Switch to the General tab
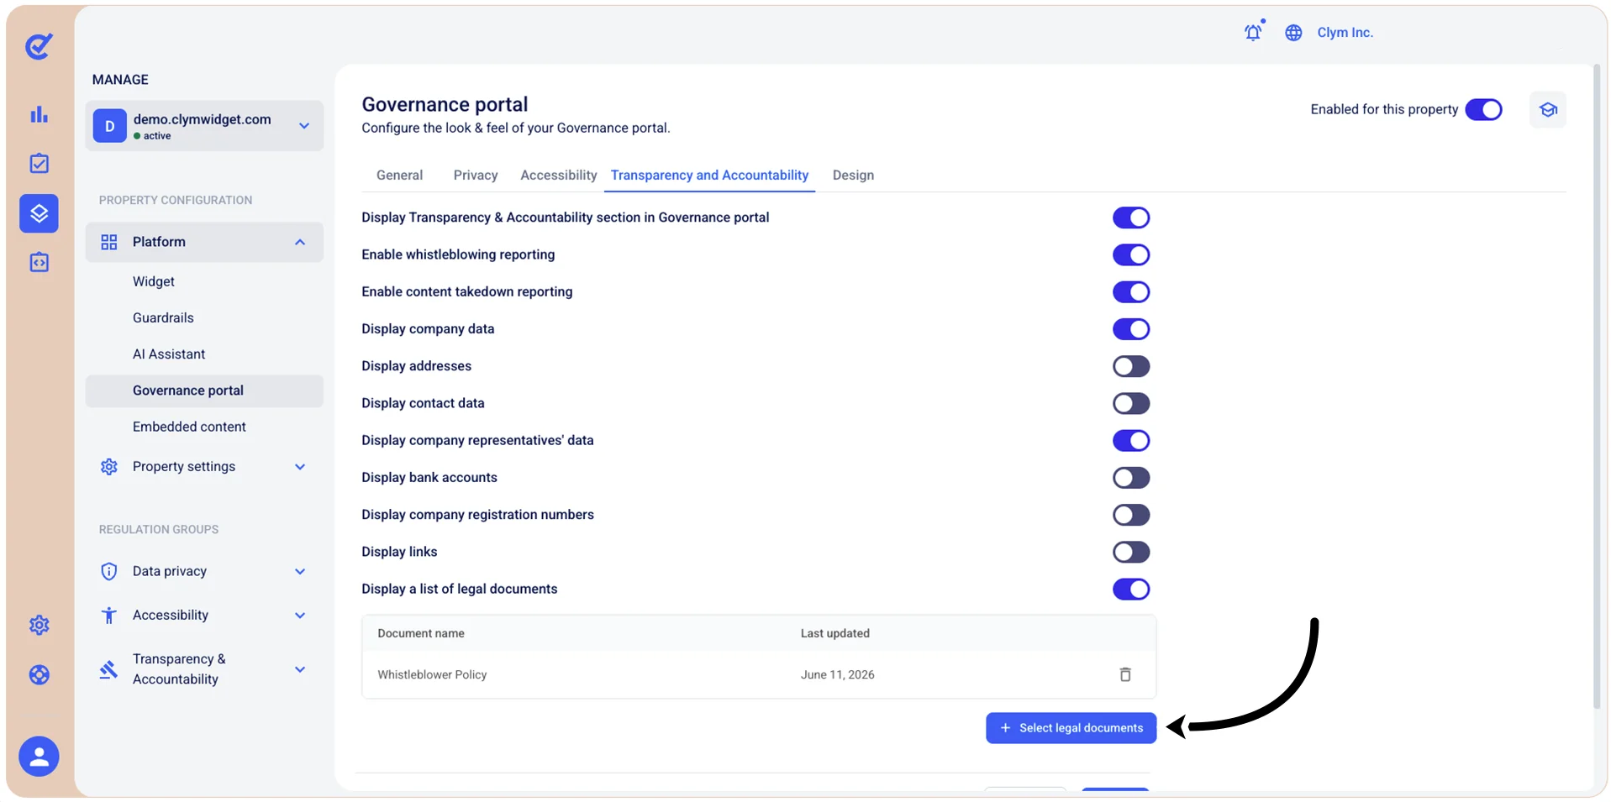The image size is (1611, 802). pos(399,175)
